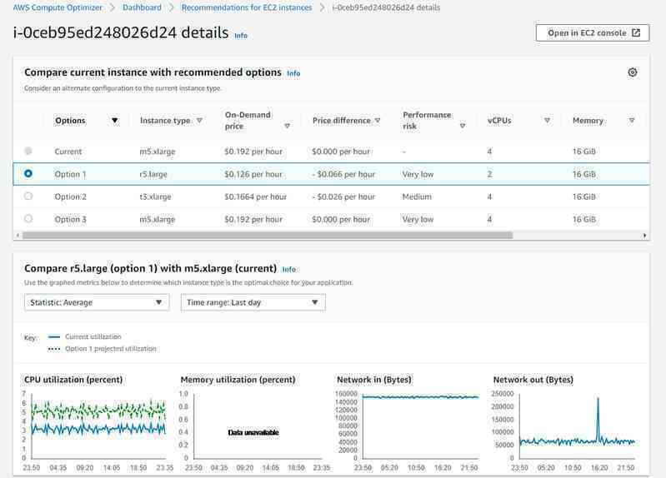666x478 pixels.
Task: Click the i-0ceb95ed248026d24 details breadcrumb text
Action: (x=386, y=7)
